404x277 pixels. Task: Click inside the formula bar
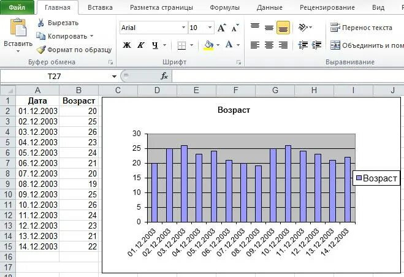point(288,76)
